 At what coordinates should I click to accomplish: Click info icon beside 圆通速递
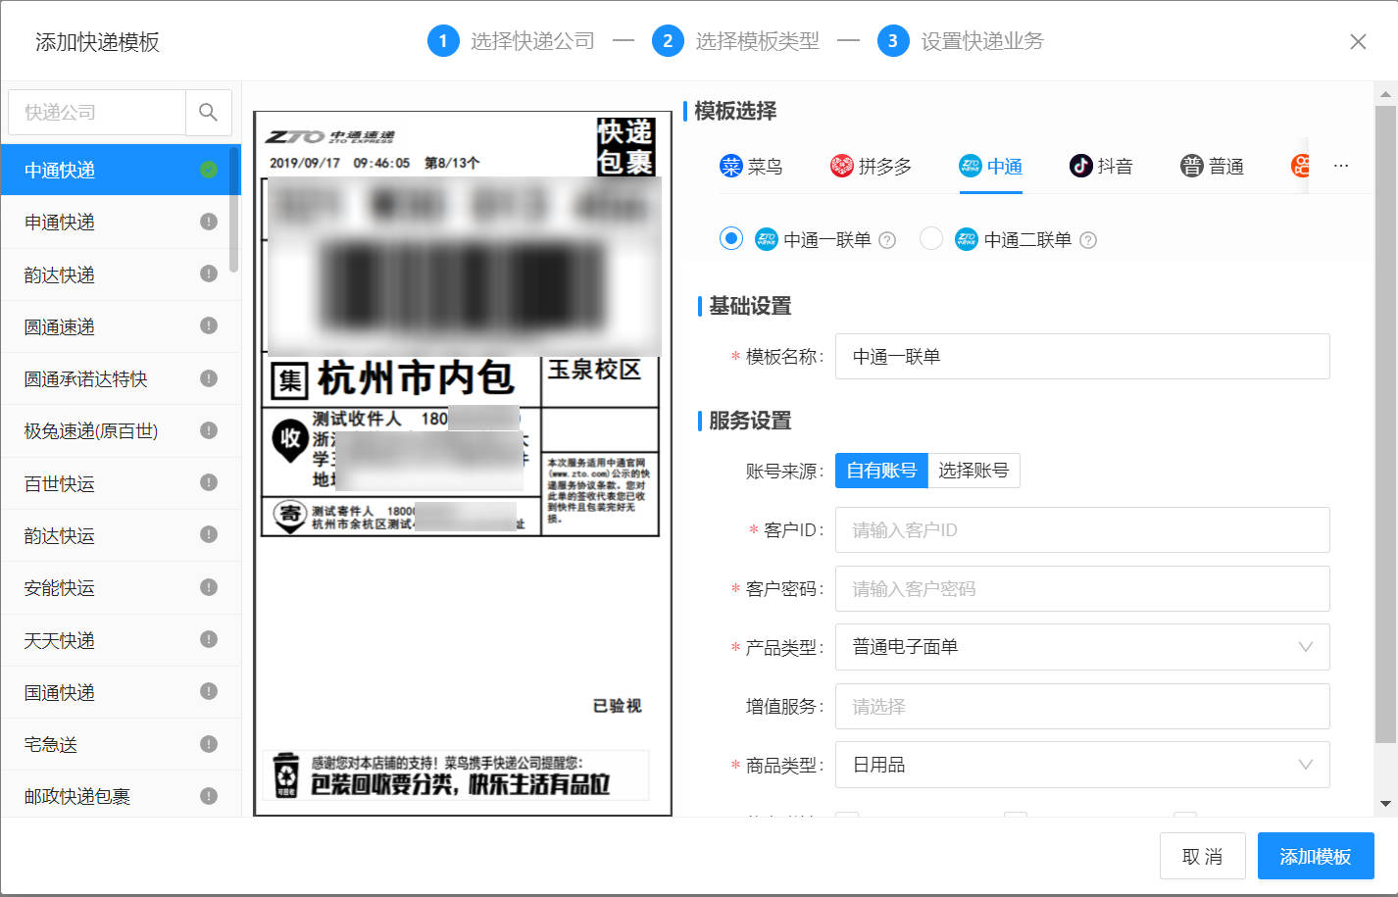click(x=209, y=325)
